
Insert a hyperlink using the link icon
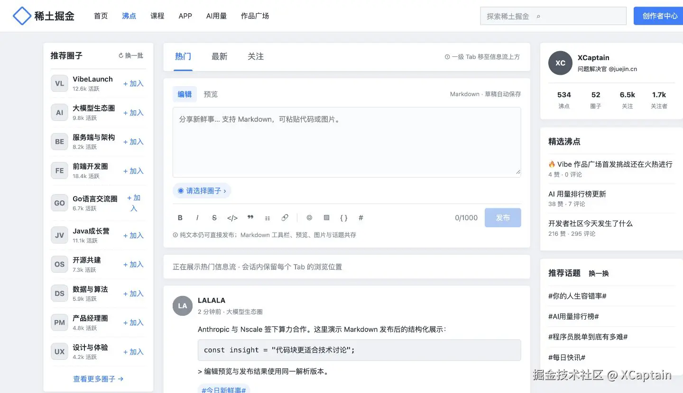[285, 218]
